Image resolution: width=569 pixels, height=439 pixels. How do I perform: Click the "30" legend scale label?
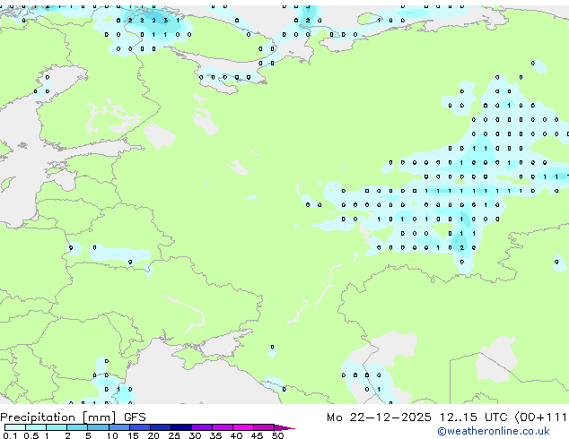click(195, 435)
